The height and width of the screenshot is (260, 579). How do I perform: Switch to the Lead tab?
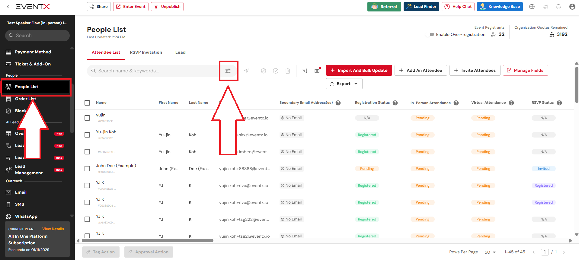pos(181,52)
